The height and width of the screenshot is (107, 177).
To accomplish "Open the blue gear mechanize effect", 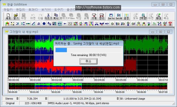I will tap(44, 24).
